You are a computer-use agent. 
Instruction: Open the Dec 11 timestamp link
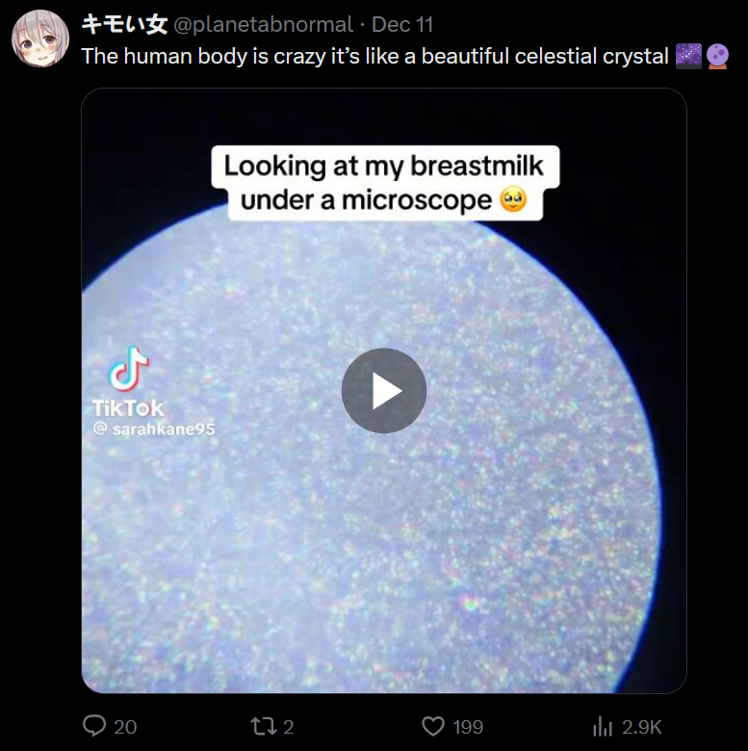pos(402,24)
